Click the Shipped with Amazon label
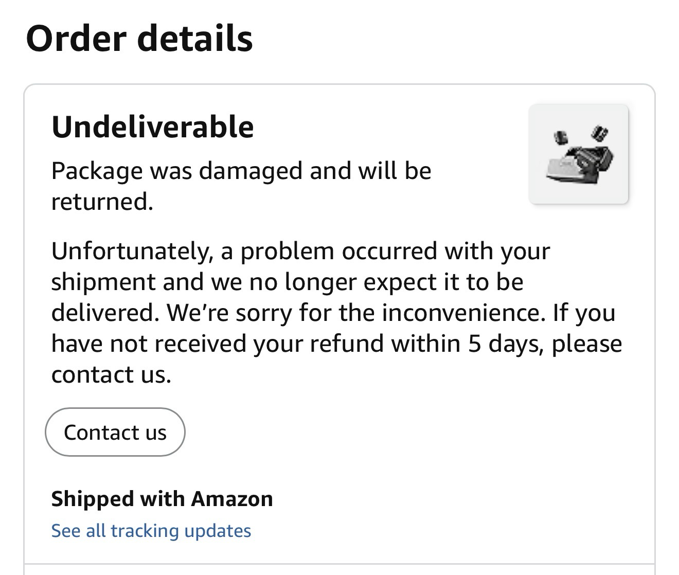 pyautogui.click(x=162, y=499)
